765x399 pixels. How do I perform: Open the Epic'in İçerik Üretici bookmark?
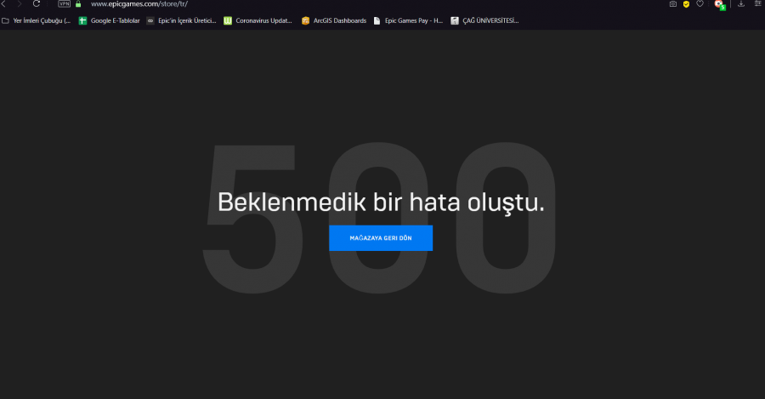(x=182, y=20)
